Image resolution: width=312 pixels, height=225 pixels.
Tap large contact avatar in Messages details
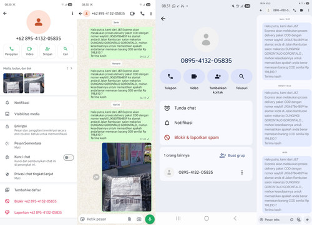206,39
